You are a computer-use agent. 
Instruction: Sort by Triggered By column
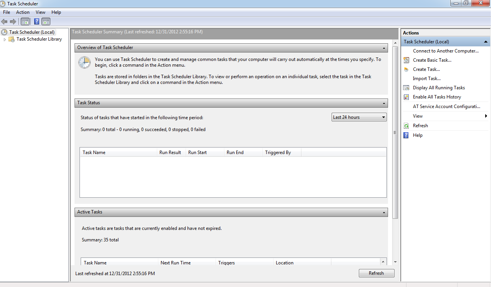tap(282, 153)
